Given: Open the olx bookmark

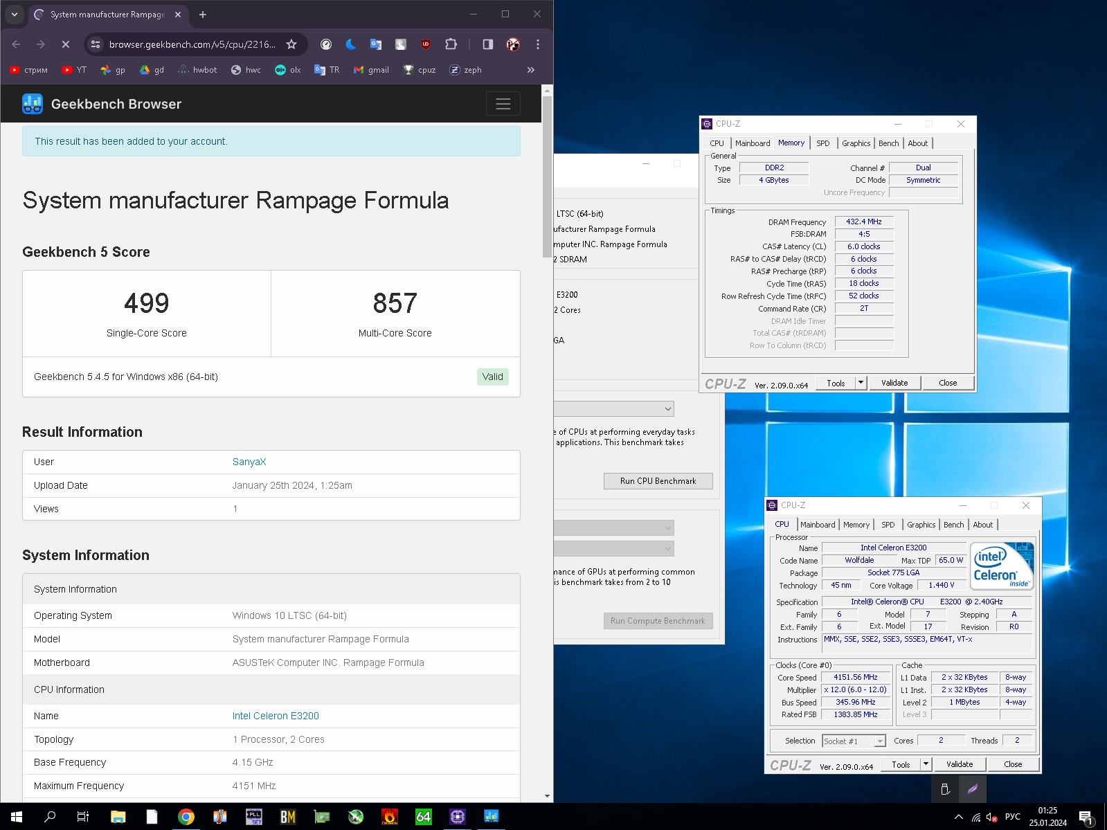Looking at the screenshot, I should [x=288, y=70].
